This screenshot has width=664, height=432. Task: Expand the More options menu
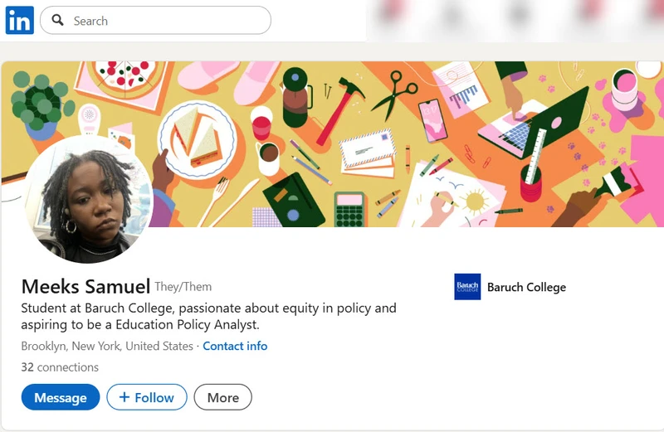coord(222,397)
